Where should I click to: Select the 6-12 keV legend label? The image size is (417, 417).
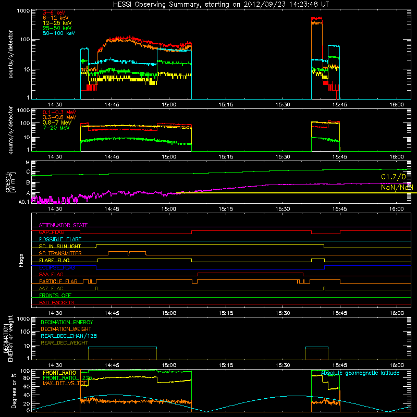point(56,18)
